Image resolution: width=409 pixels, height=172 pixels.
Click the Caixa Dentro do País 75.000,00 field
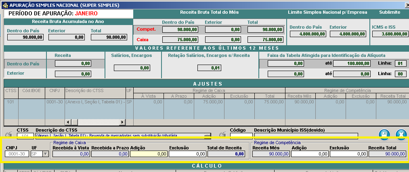(x=180, y=40)
